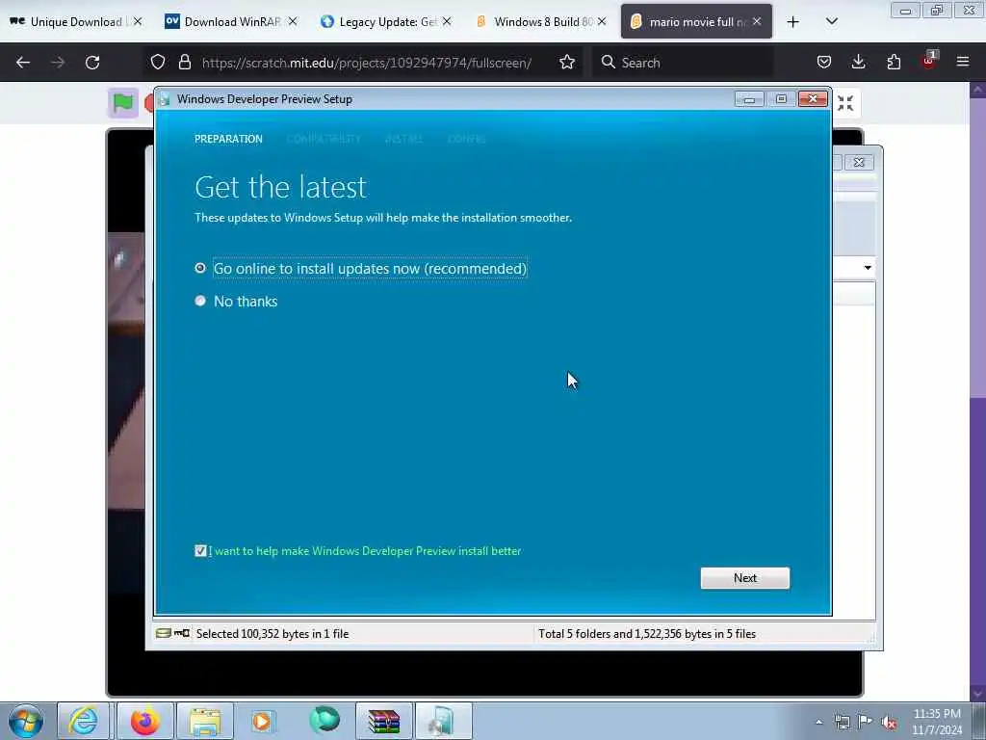The height and width of the screenshot is (740, 986).
Task: Open Windows Media Player on taskbar
Action: point(262,721)
